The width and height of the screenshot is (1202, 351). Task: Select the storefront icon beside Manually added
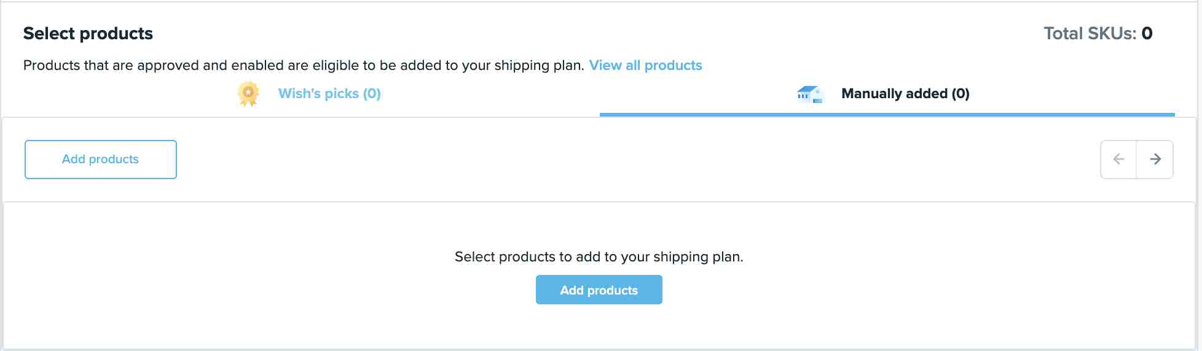[809, 94]
